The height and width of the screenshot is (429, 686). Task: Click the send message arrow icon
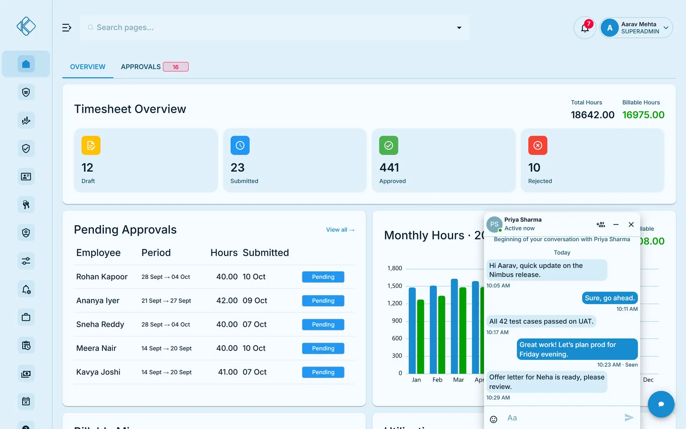click(x=629, y=417)
